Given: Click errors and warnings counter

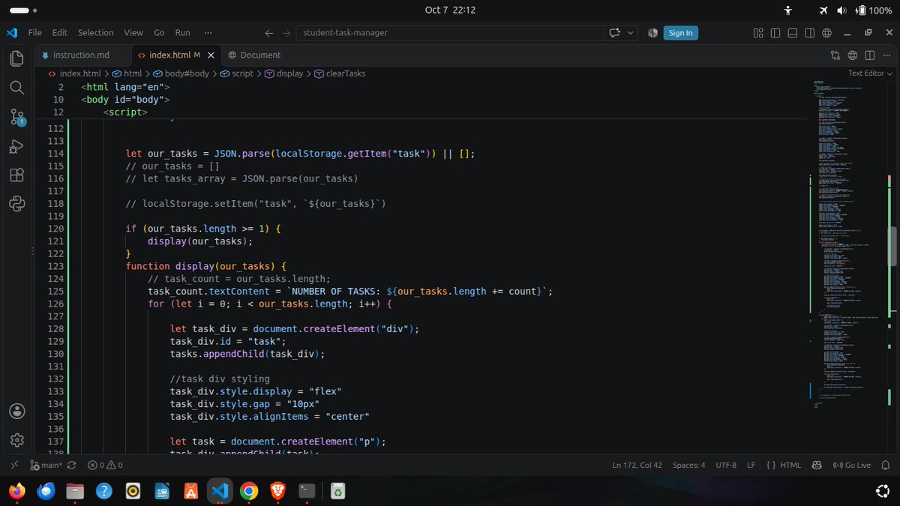Looking at the screenshot, I should click(105, 465).
